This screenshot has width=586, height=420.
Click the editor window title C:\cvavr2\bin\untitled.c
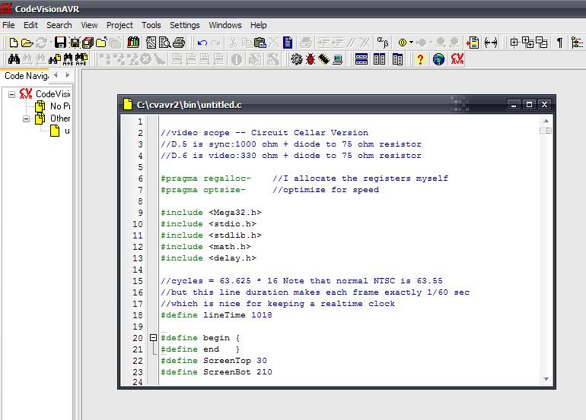tap(189, 105)
